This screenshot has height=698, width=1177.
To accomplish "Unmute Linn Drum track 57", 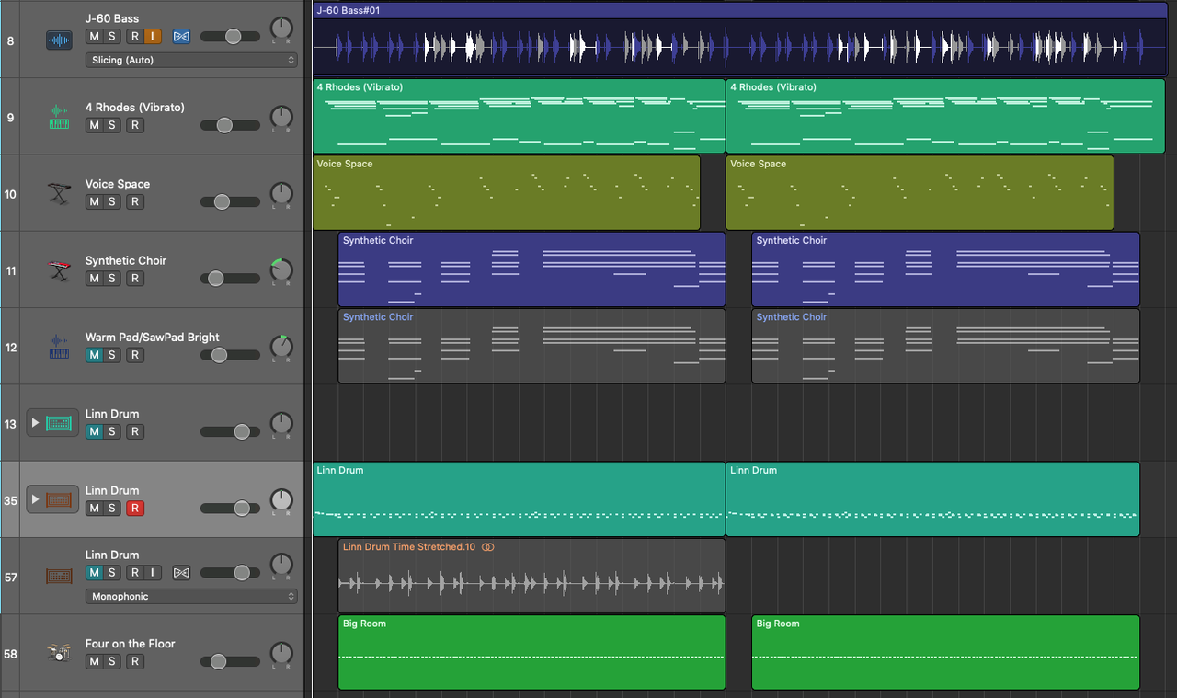I will 94,572.
